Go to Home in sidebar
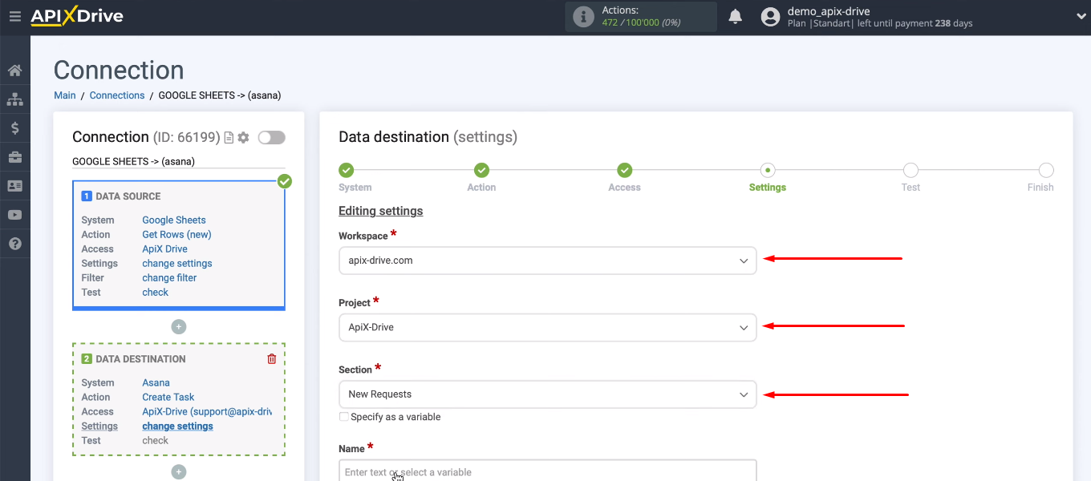 click(x=14, y=71)
